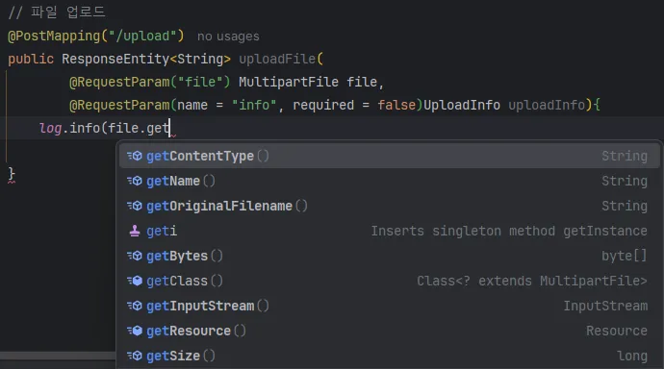Click 'Class<? extends MultipartFile>' type label
The image size is (664, 369).
(x=532, y=281)
